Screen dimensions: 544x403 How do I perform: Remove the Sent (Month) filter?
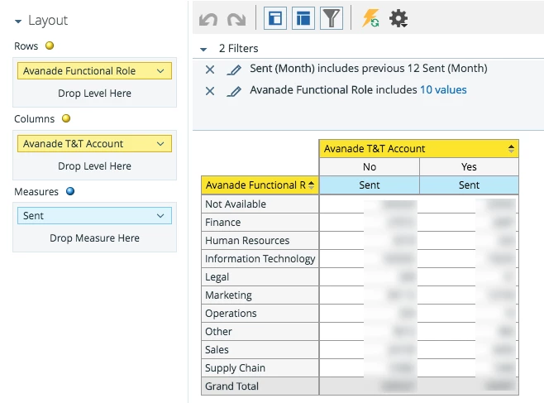click(210, 70)
